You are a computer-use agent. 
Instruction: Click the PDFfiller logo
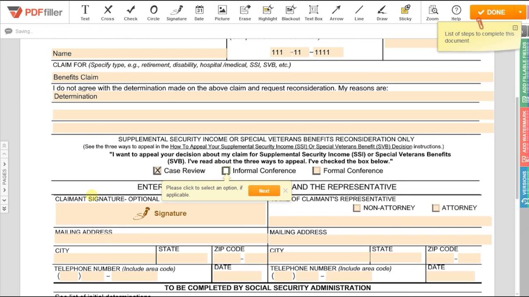point(35,12)
